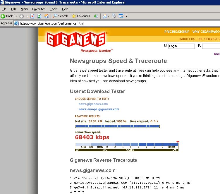
Task: Go to the Home page icon
Action: click(47, 16)
